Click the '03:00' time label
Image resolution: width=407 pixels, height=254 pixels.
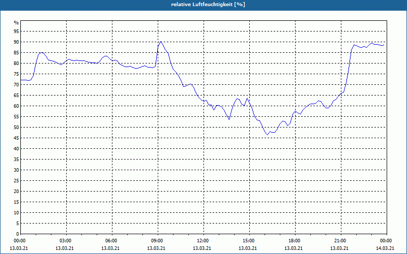66,241
